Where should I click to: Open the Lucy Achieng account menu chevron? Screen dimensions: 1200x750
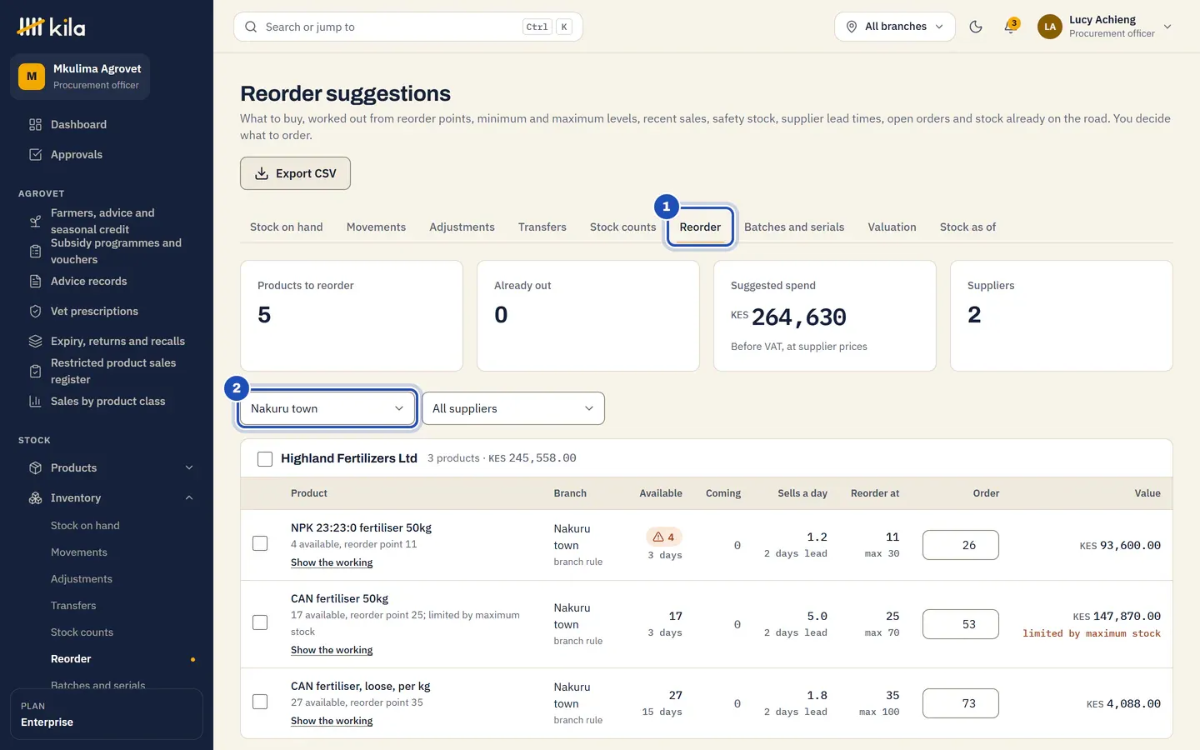click(1167, 27)
